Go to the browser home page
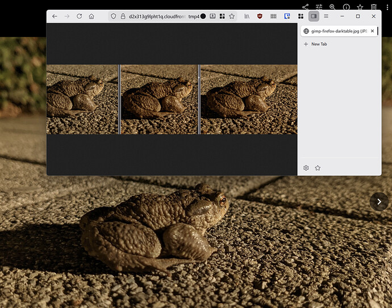Image resolution: width=392 pixels, height=308 pixels. [x=91, y=16]
